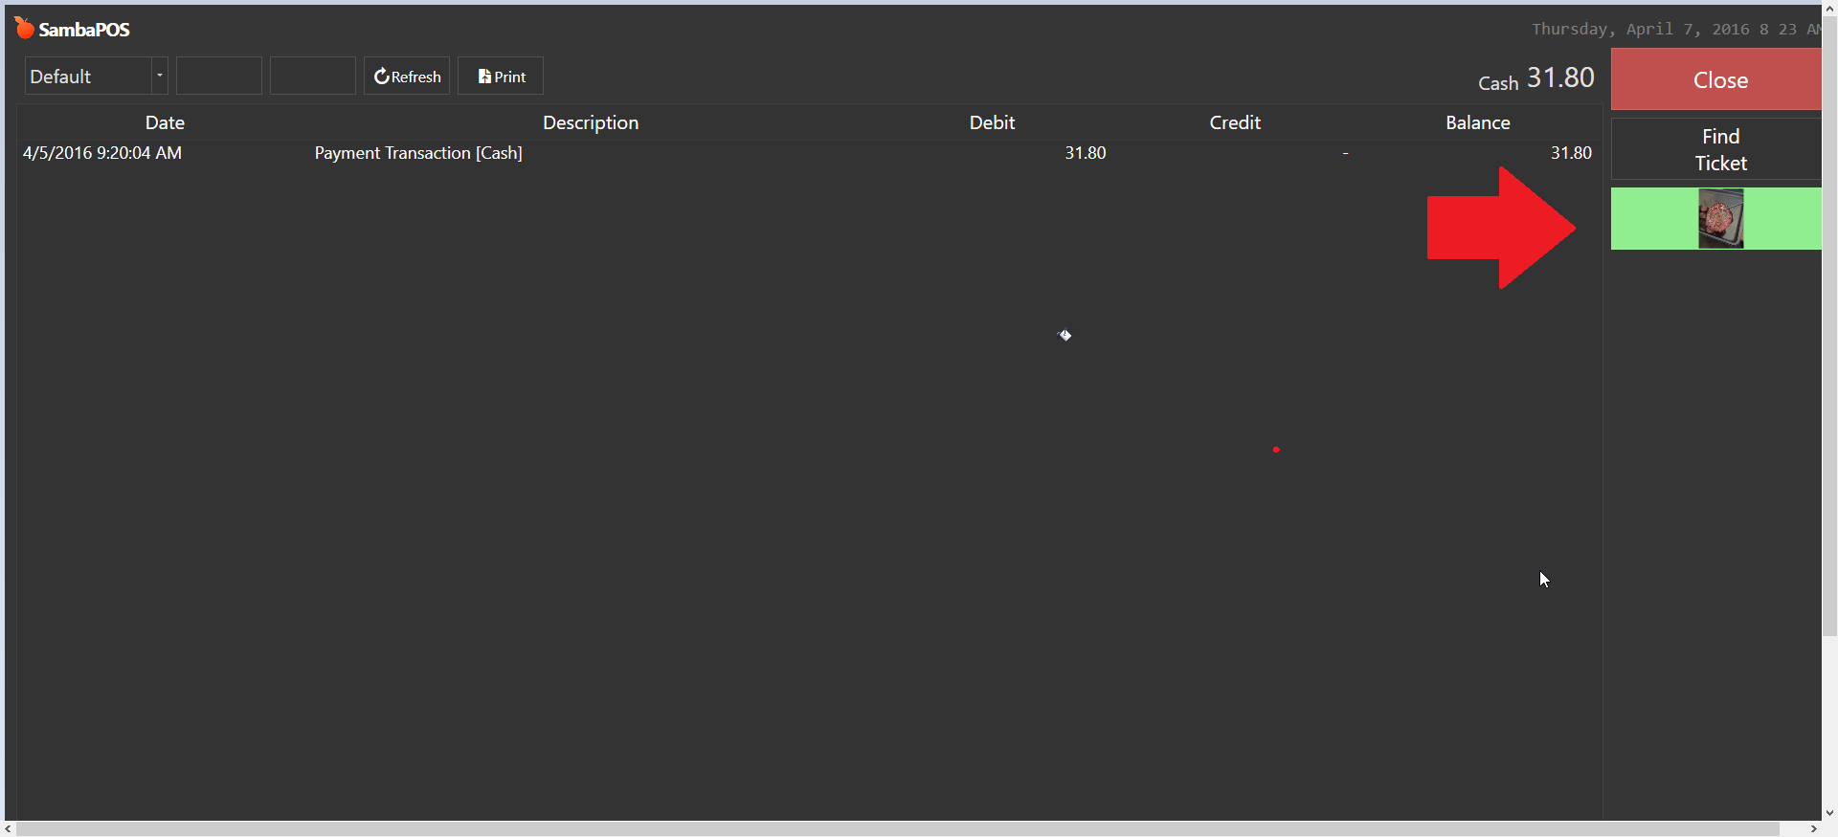Print the account statement
Viewport: 1838px width, 837px height.
point(501,77)
